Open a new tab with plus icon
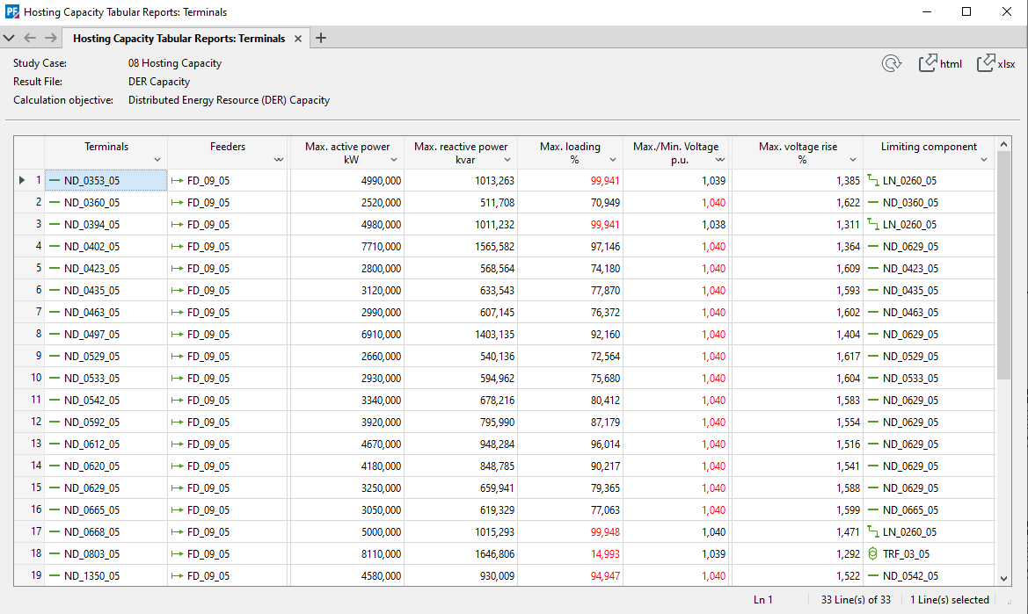 [321, 38]
